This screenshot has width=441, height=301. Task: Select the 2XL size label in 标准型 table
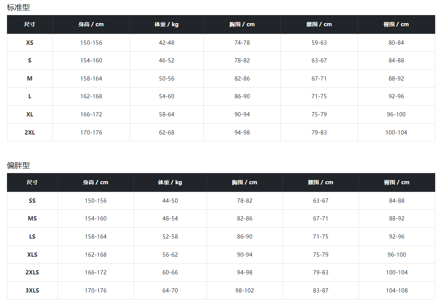coord(30,133)
